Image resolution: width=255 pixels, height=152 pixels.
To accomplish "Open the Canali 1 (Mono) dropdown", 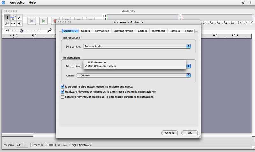I will click(x=134, y=76).
